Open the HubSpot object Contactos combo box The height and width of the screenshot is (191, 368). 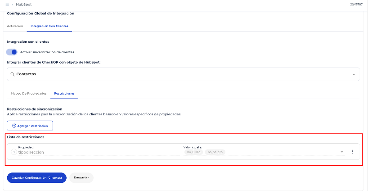click(180, 74)
